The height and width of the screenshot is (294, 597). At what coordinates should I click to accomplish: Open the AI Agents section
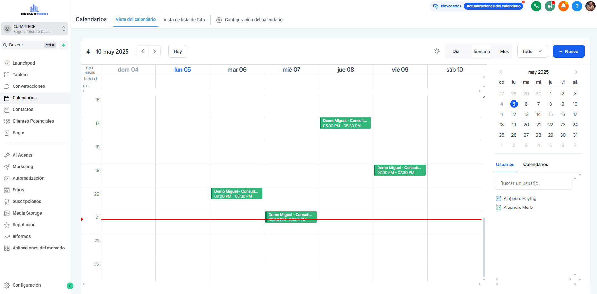click(22, 155)
